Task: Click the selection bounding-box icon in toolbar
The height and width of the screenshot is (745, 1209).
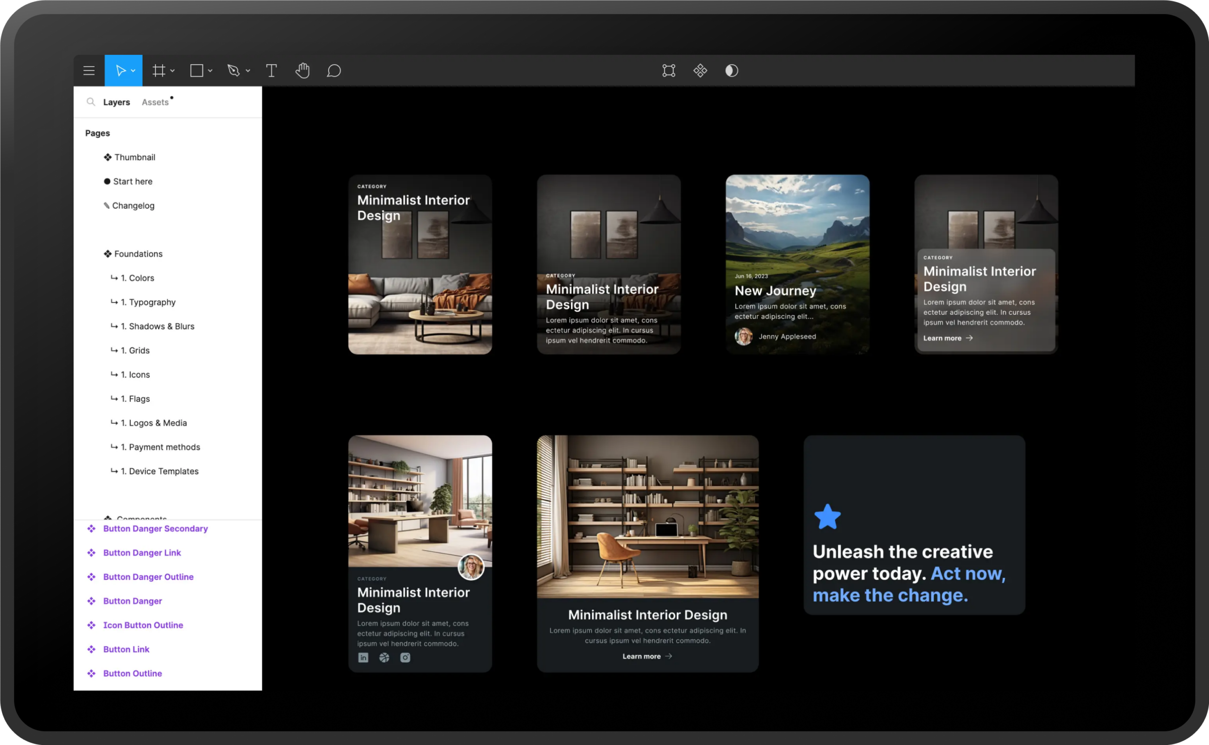Action: 668,70
